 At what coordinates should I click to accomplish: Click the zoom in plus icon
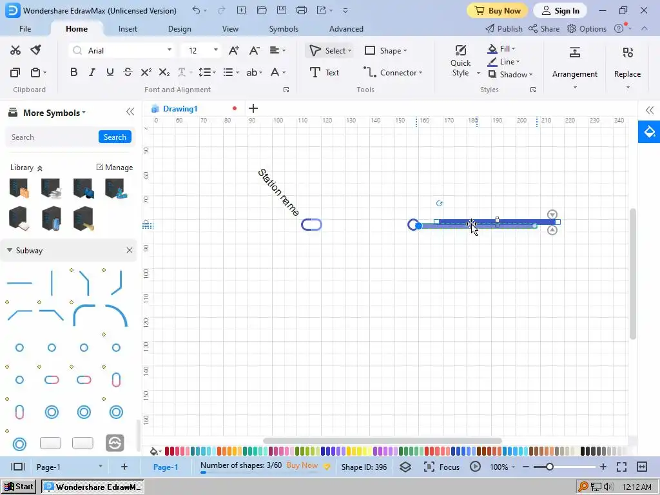tap(603, 467)
